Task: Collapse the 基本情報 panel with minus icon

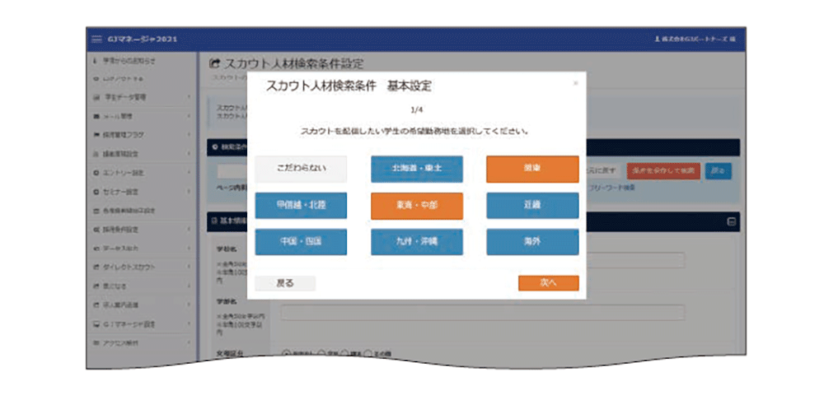Action: point(730,221)
